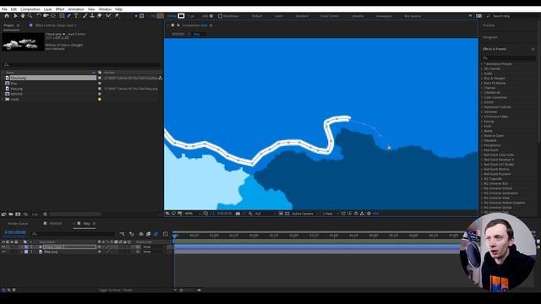Click the Toggle Switches / Modes button
Image resolution: width=541 pixels, height=304 pixels.
116,290
